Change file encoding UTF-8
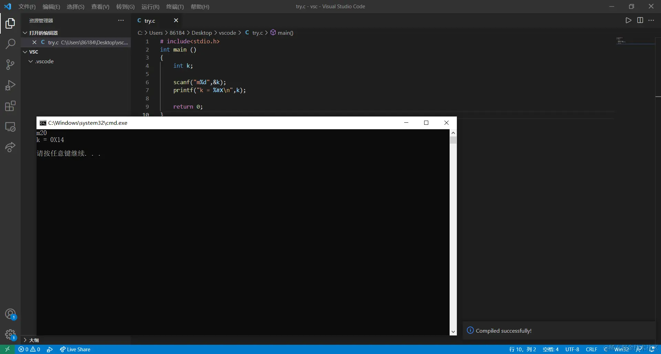The height and width of the screenshot is (354, 661). tap(572, 349)
